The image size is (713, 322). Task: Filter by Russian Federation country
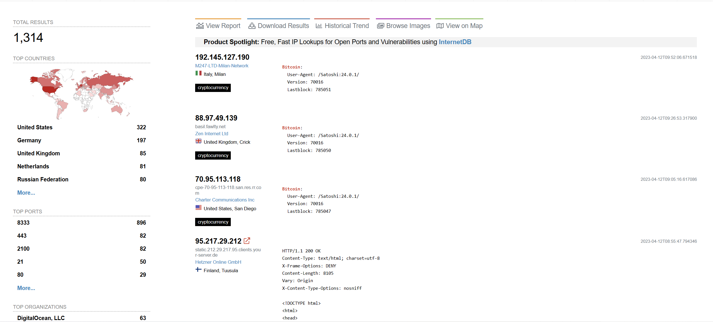pos(81,179)
